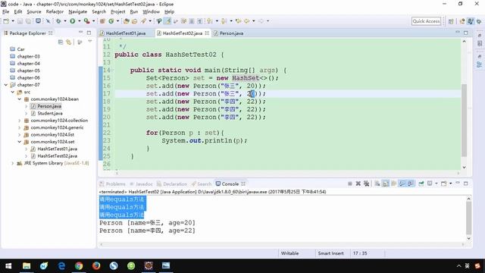485x273 pixels.
Task: Open the Display Selected Console dropdown arrow
Action: [x=436, y=184]
